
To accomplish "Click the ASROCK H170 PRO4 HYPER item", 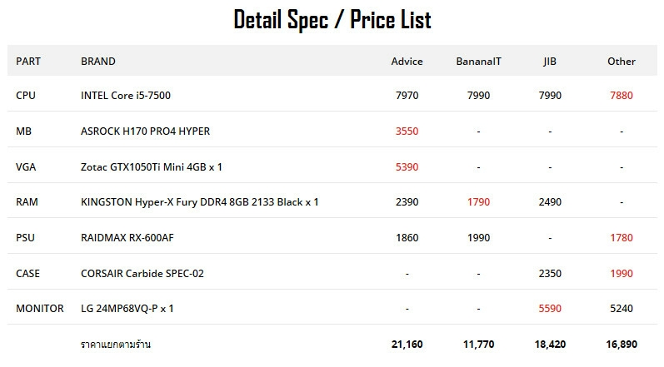I will point(145,131).
